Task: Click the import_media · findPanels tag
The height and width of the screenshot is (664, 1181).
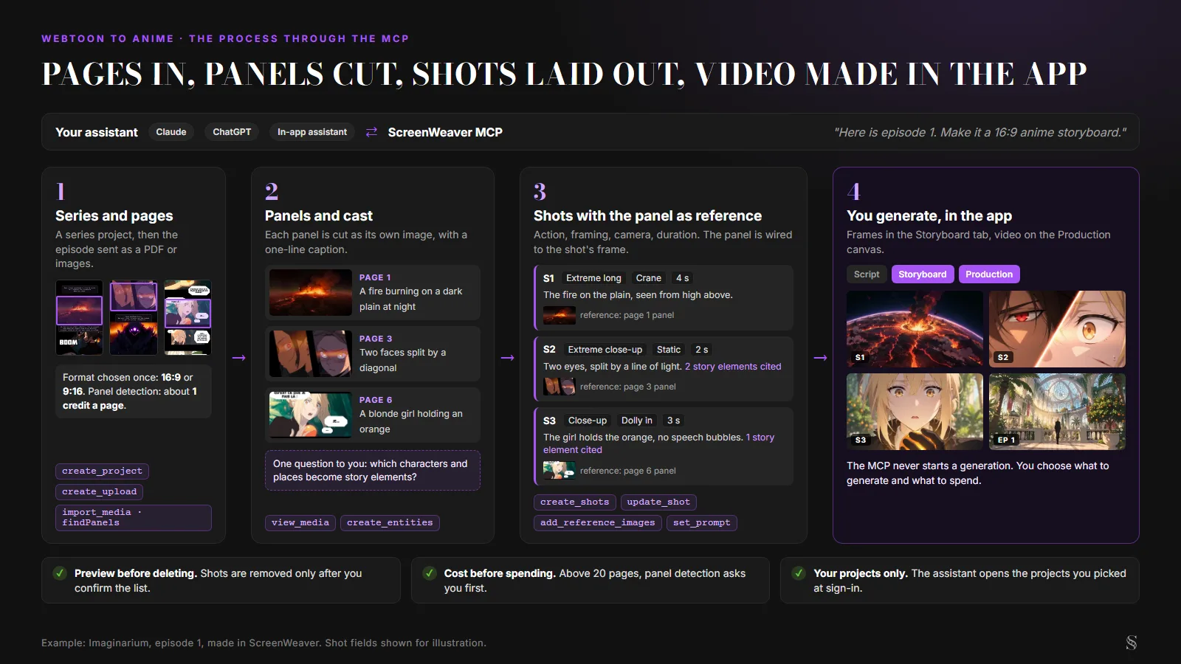Action: coord(134,518)
